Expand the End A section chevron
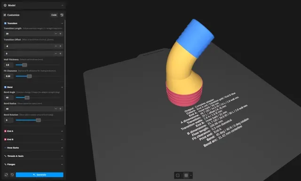301x181 pixels. [62, 131]
